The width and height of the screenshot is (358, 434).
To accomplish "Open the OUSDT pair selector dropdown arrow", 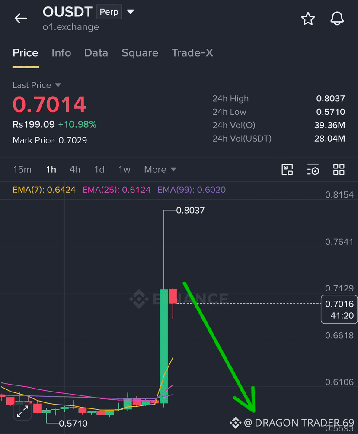I will click(131, 12).
